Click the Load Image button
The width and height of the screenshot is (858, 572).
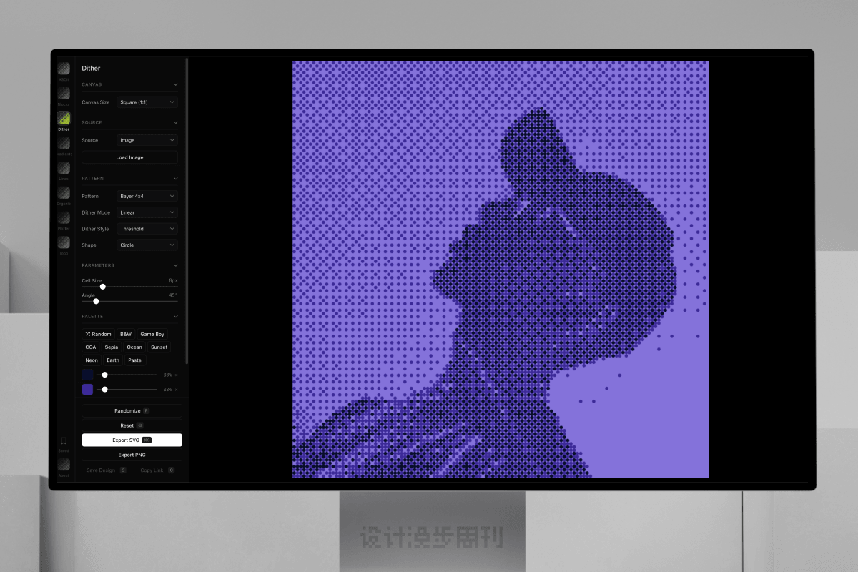[129, 157]
